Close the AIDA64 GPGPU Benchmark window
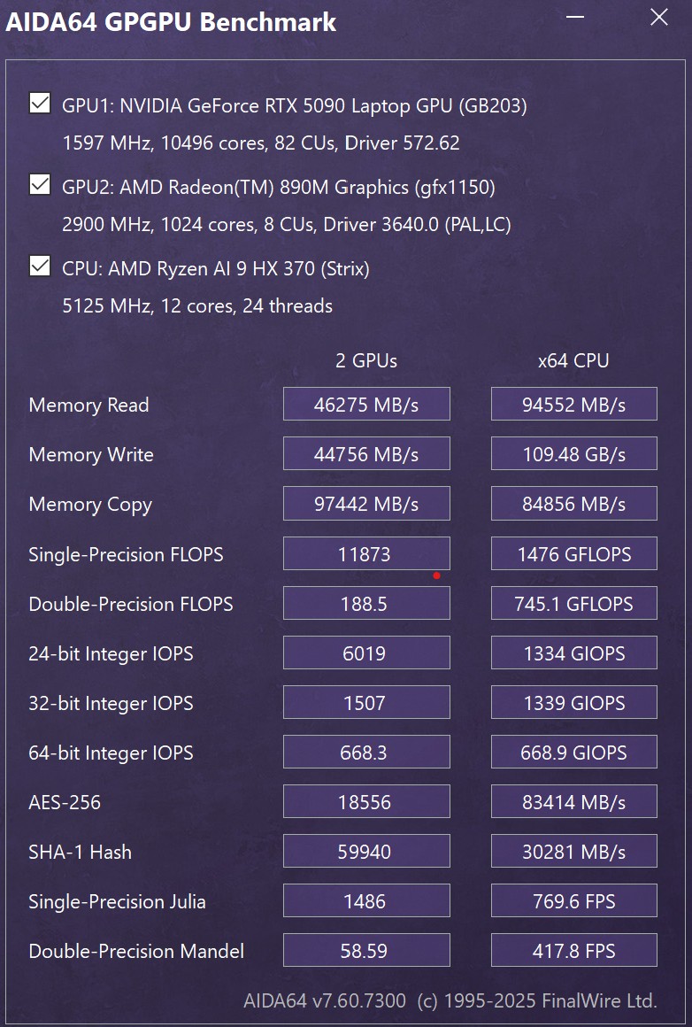Image resolution: width=692 pixels, height=1027 pixels. 658,17
